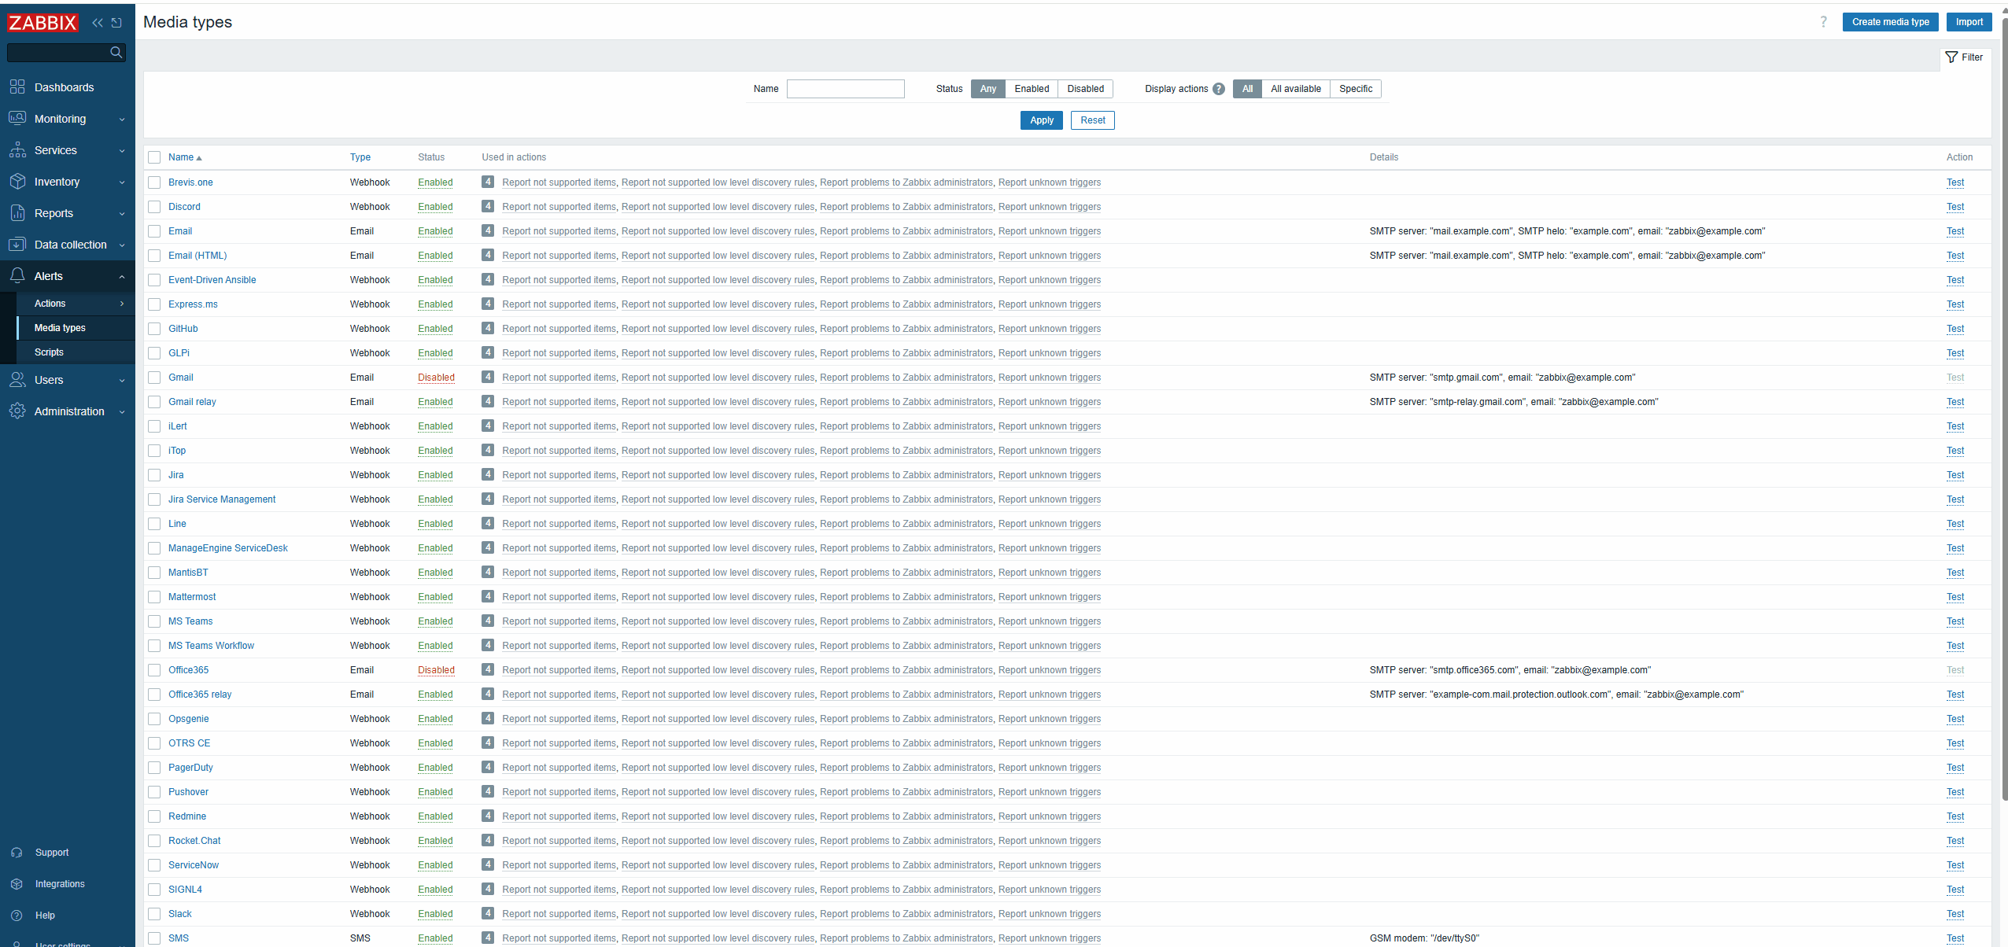Open Integrations in the sidebar footer
Image resolution: width=2008 pixels, height=947 pixels.
click(60, 884)
